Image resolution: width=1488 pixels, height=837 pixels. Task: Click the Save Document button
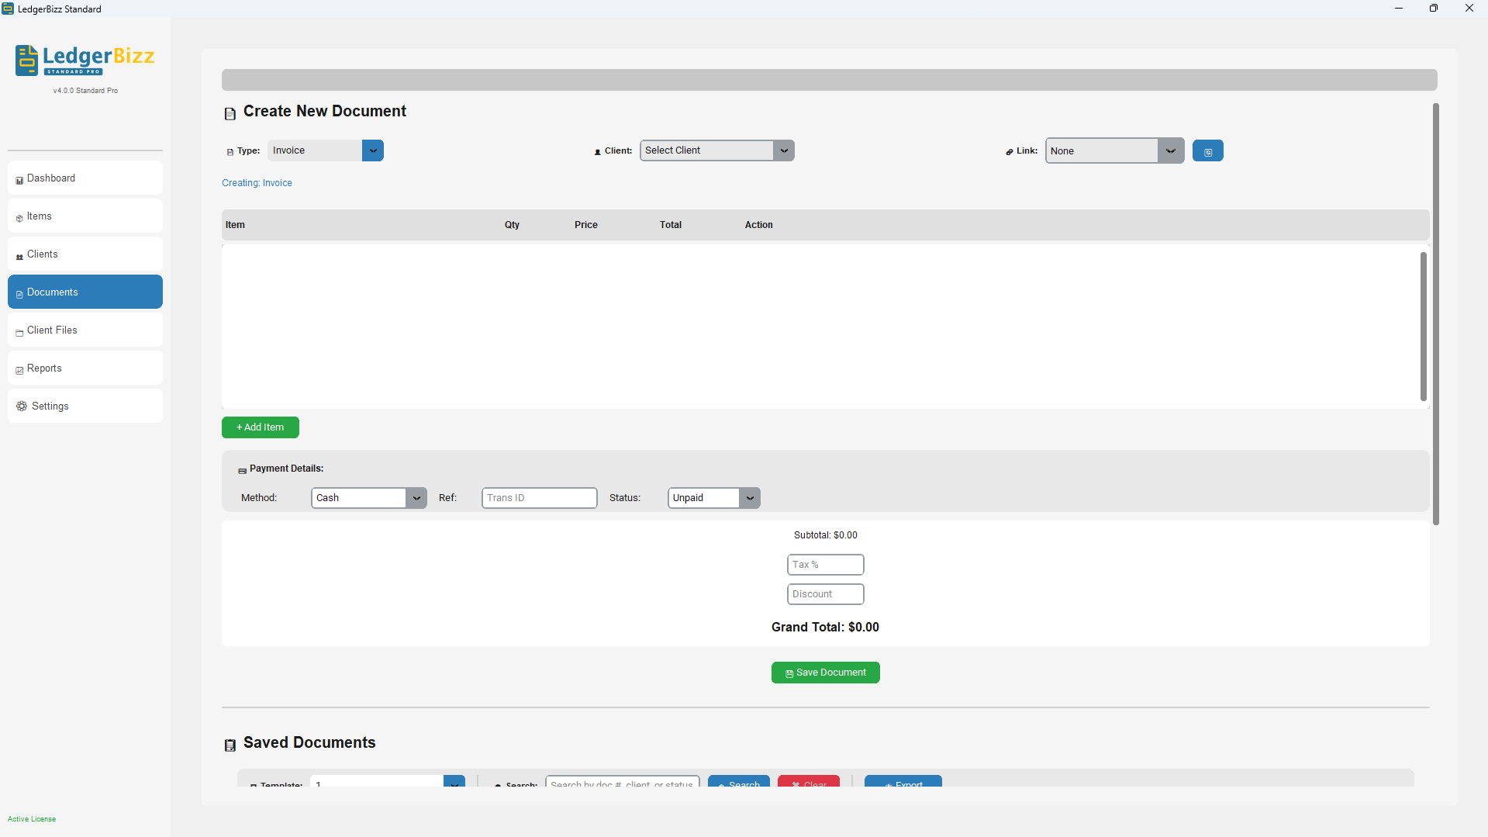826,673
